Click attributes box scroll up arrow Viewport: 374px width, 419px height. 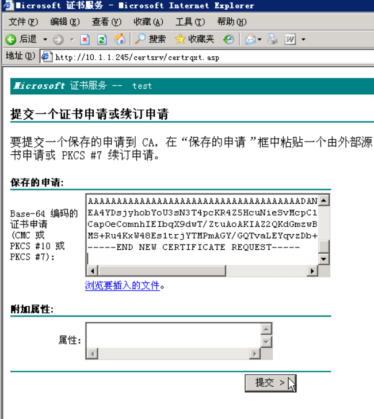[x=266, y=329]
